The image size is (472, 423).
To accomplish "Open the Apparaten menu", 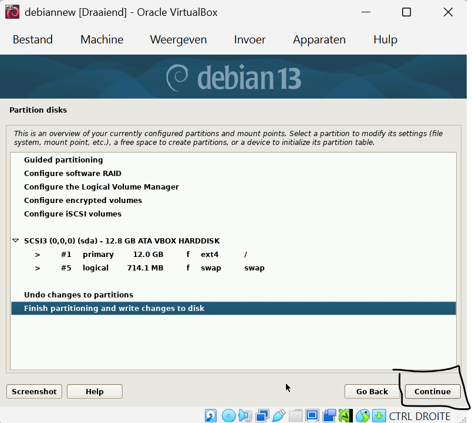I will tap(319, 39).
